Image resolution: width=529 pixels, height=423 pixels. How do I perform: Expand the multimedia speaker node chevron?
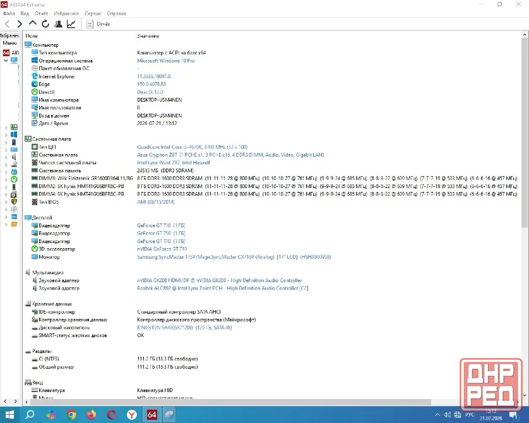tap(6, 157)
